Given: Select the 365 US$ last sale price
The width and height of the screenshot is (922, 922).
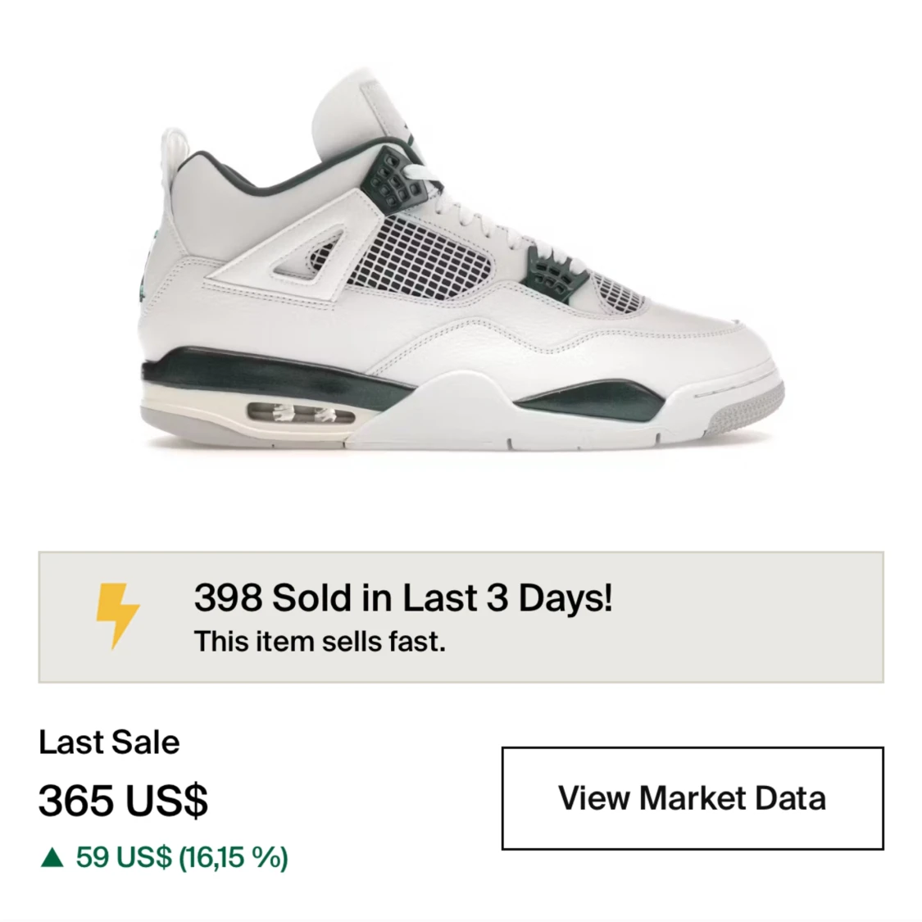Looking at the screenshot, I should tap(123, 800).
